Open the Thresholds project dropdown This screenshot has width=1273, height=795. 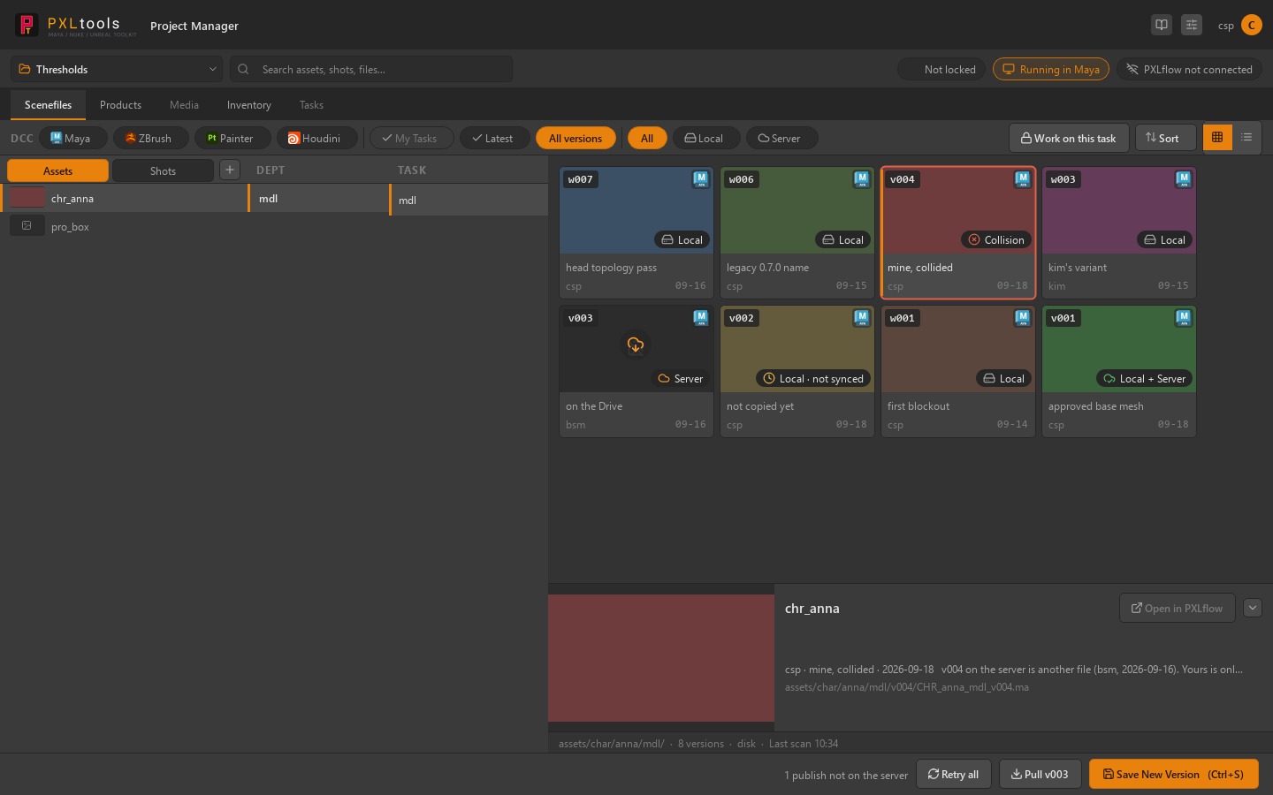click(x=116, y=69)
